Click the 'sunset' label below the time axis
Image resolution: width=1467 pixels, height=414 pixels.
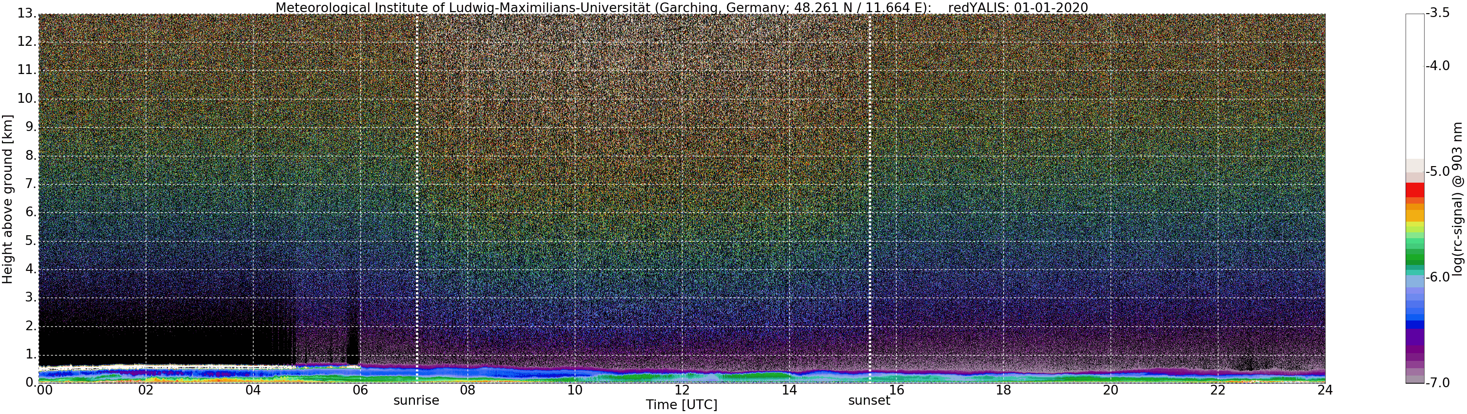coord(869,400)
